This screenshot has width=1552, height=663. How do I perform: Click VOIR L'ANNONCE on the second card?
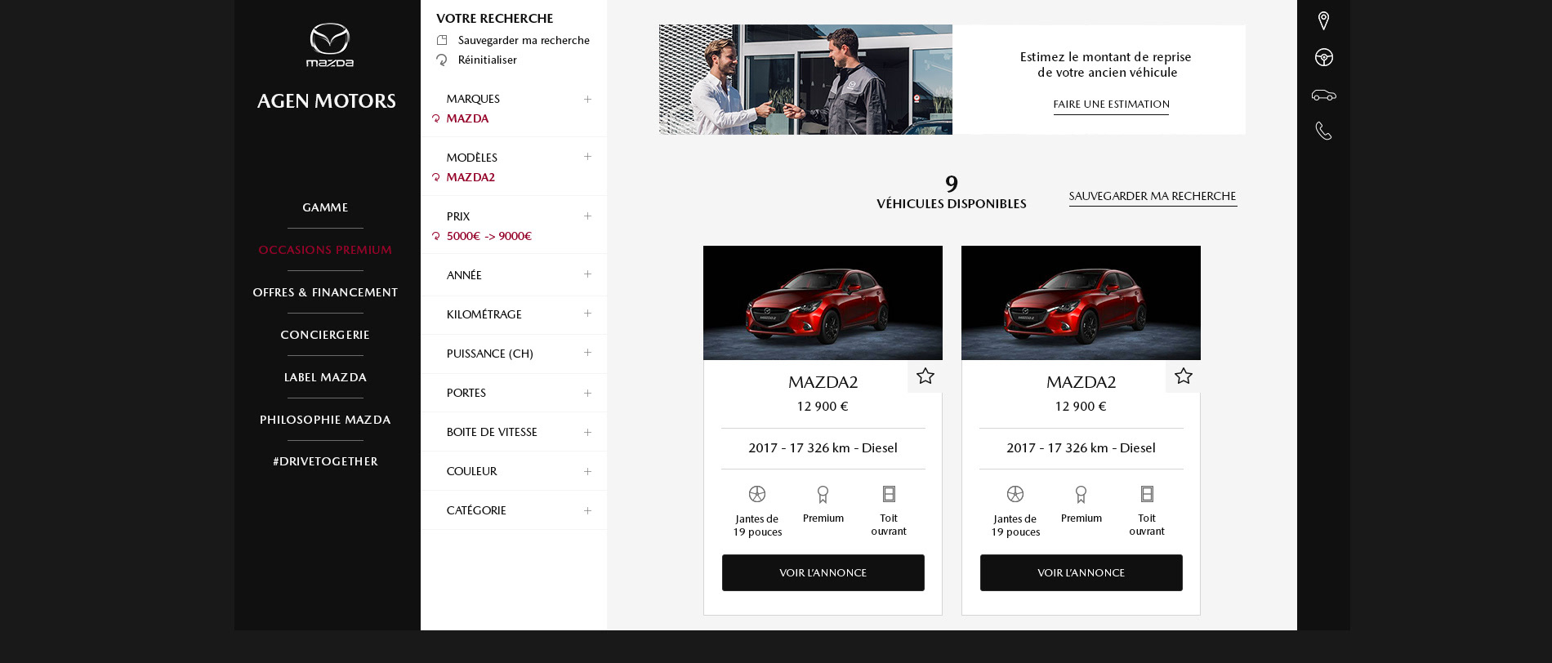[x=1081, y=572]
